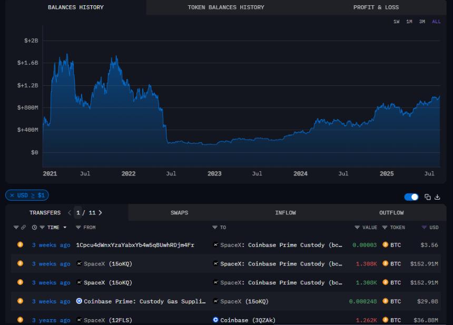Open the TIME sort dropdown arrow
453x325 pixels.
(x=65, y=228)
